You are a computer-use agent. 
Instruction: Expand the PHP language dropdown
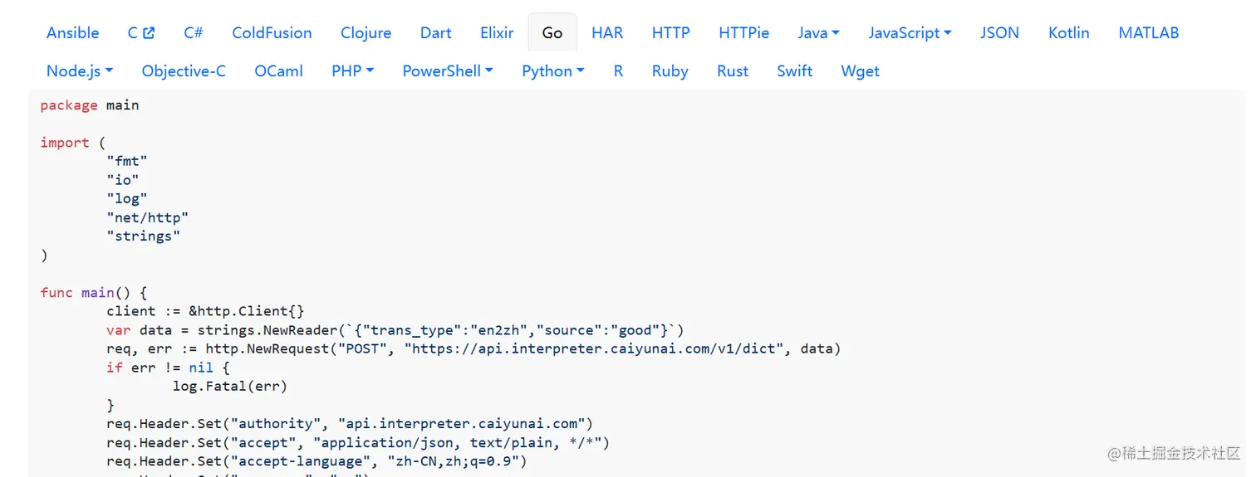click(x=352, y=71)
